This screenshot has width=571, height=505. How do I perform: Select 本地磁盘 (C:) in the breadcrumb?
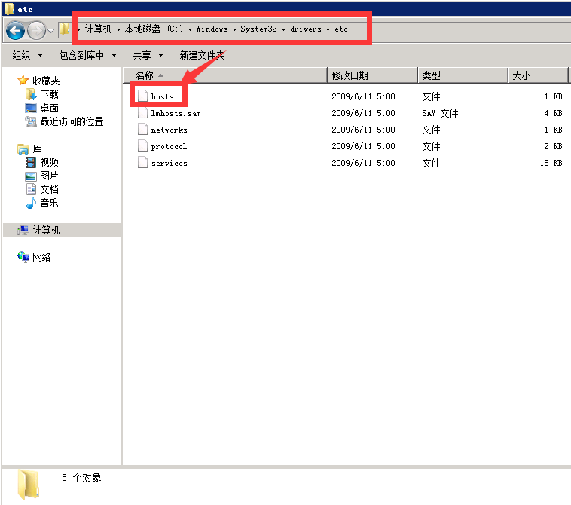coord(154,29)
